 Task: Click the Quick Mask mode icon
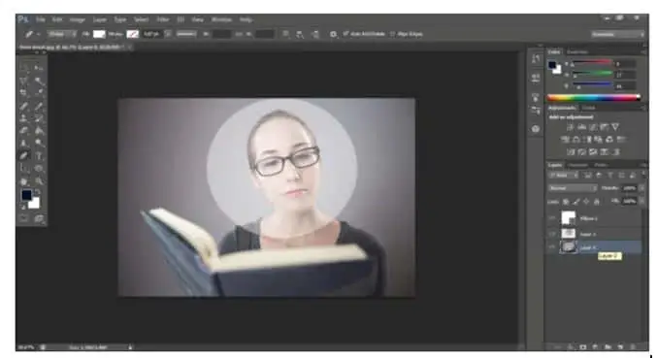pyautogui.click(x=24, y=218)
